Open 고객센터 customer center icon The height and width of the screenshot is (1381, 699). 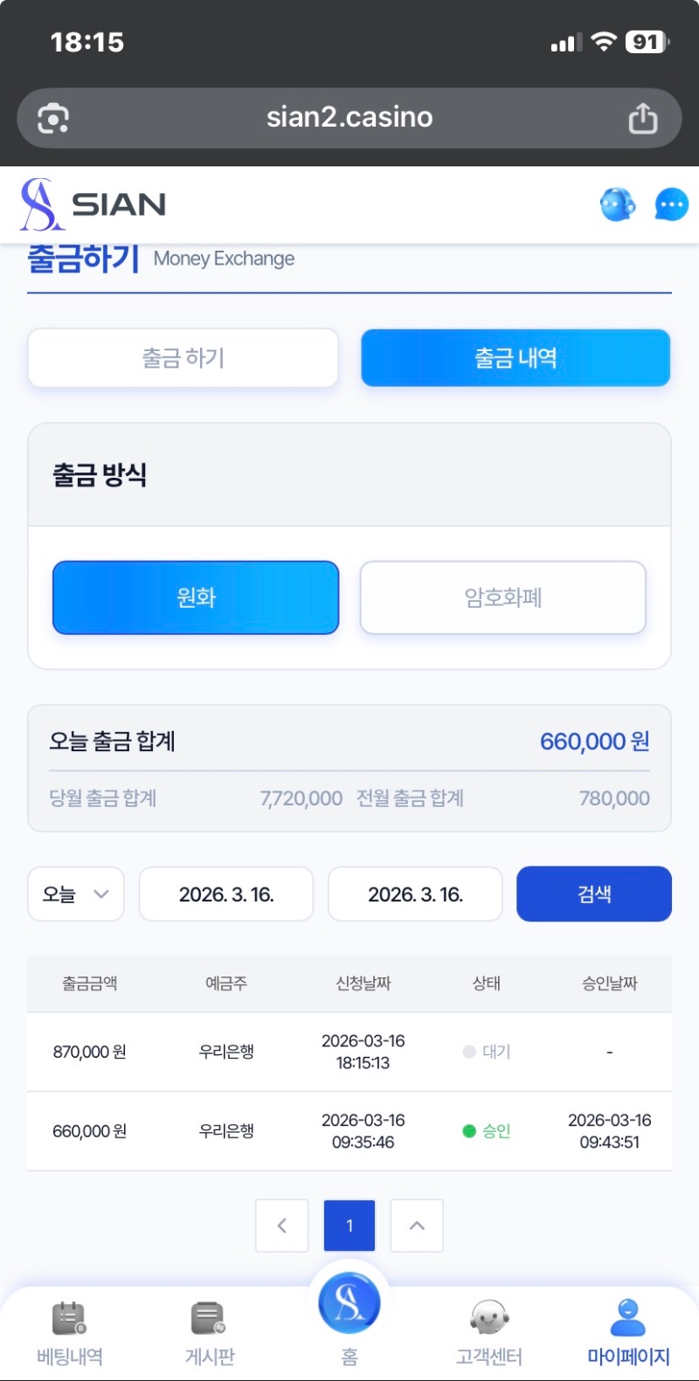489,1319
